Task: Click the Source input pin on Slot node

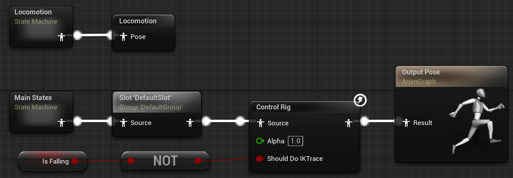Action: click(123, 123)
